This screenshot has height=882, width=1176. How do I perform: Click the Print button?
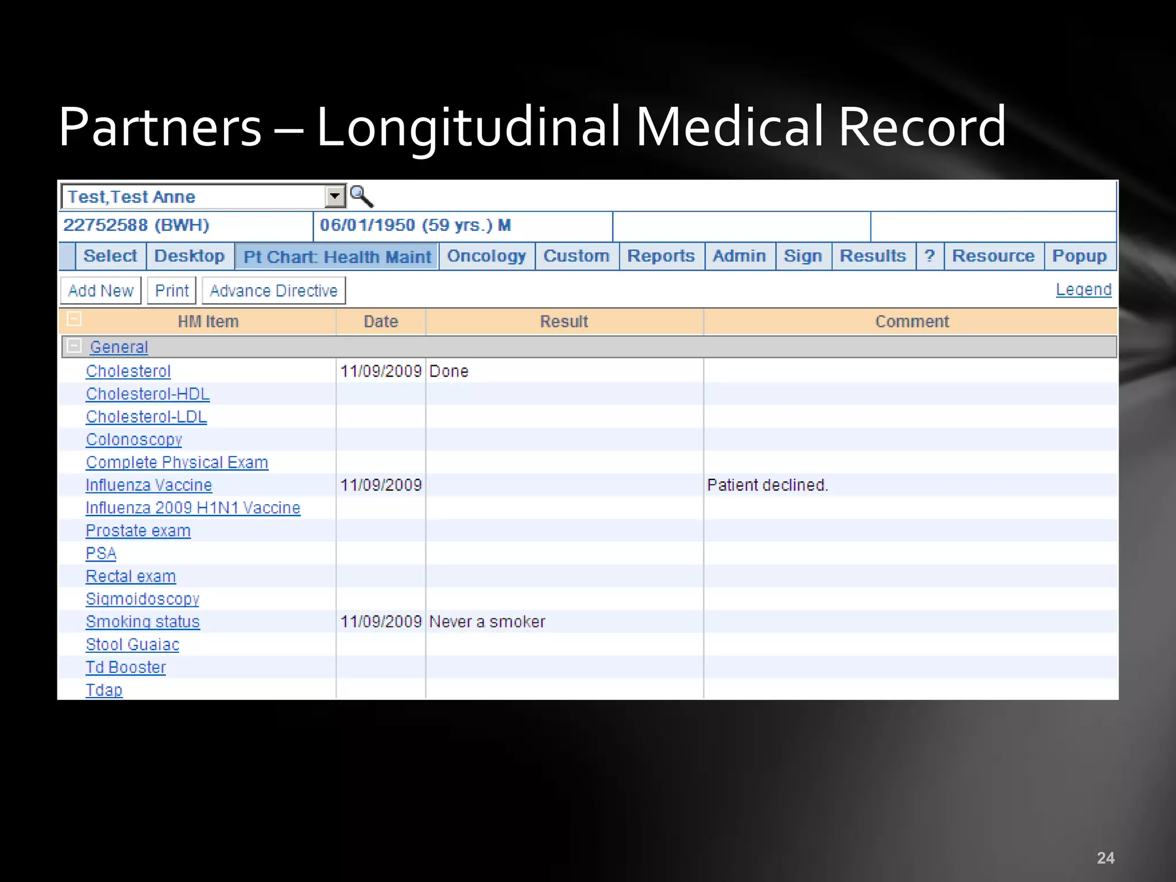[172, 291]
